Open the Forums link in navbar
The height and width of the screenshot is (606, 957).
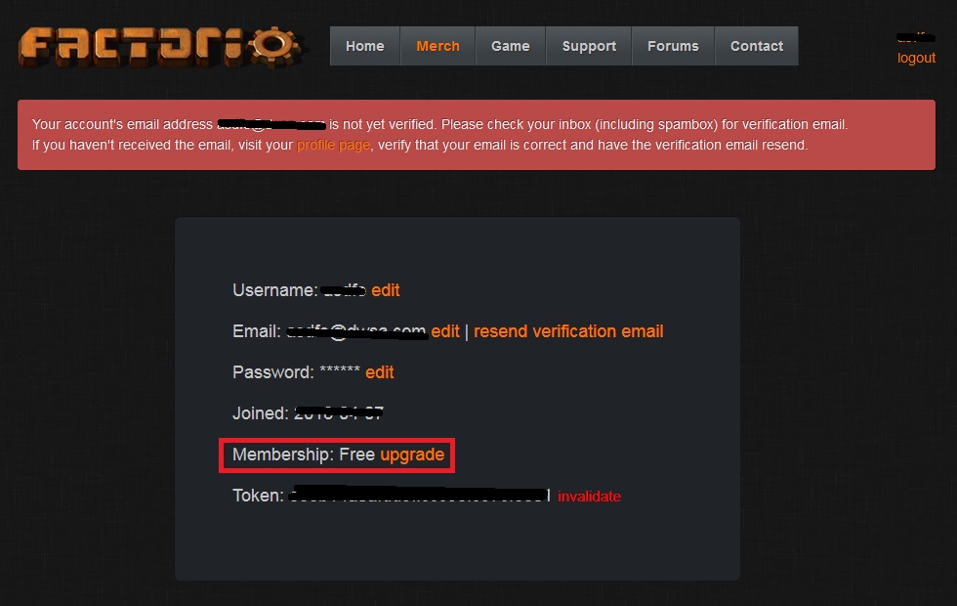(673, 46)
